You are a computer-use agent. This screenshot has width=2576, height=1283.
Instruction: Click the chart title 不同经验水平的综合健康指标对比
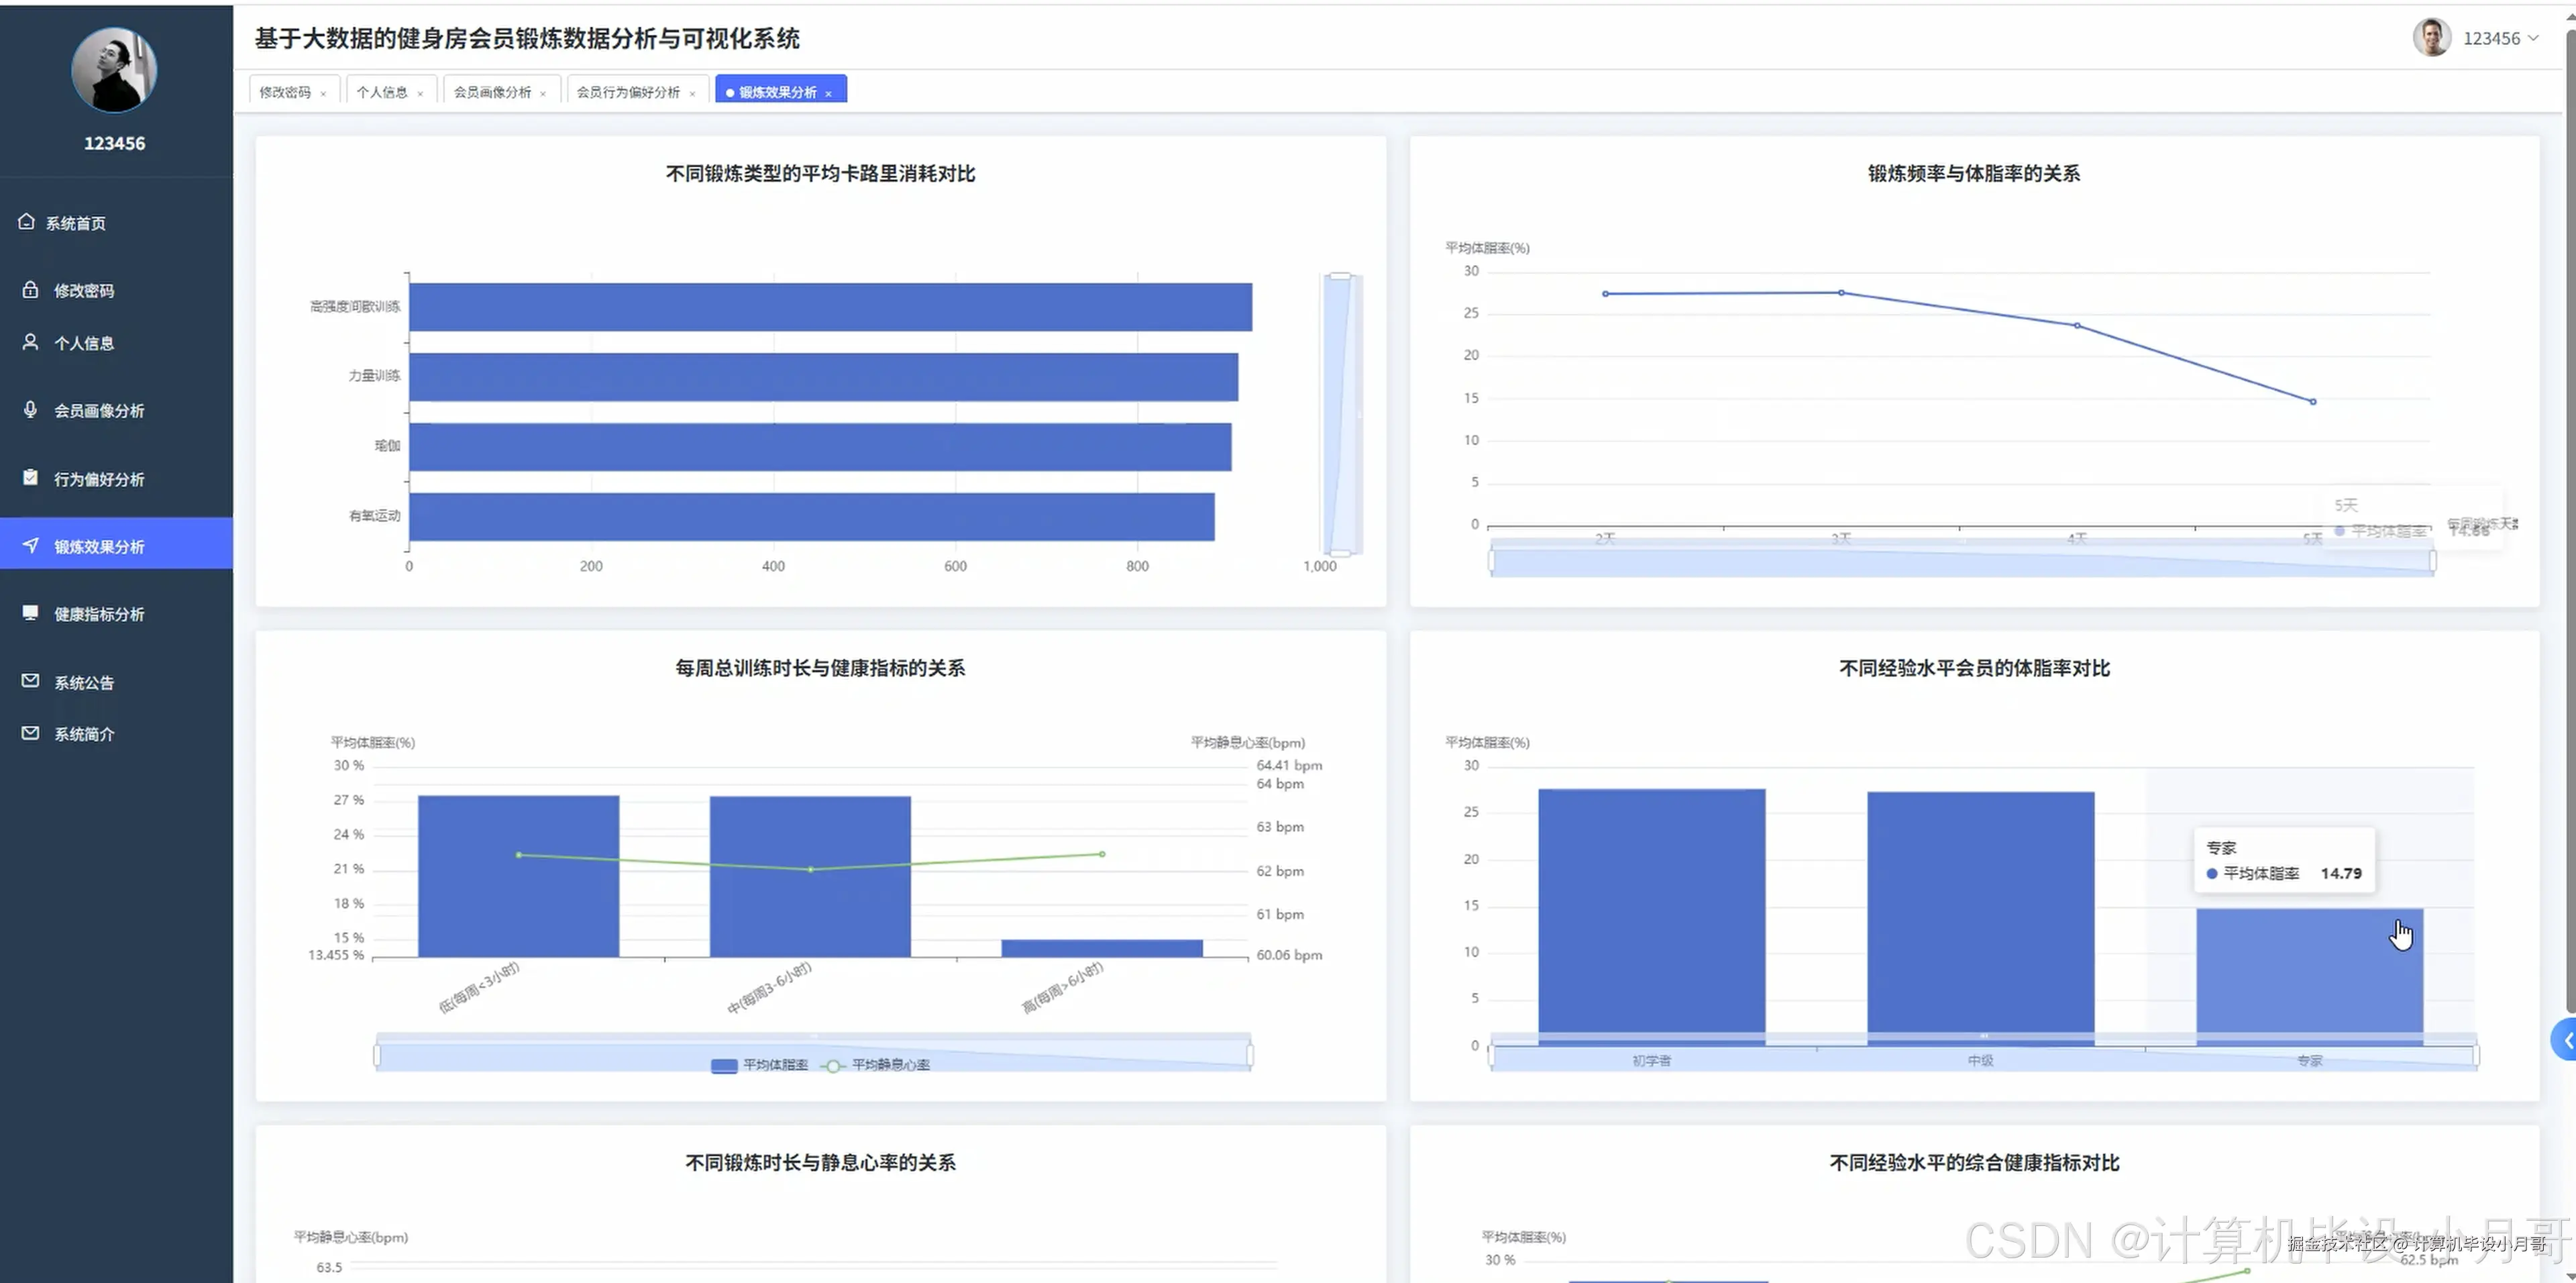point(1974,1163)
